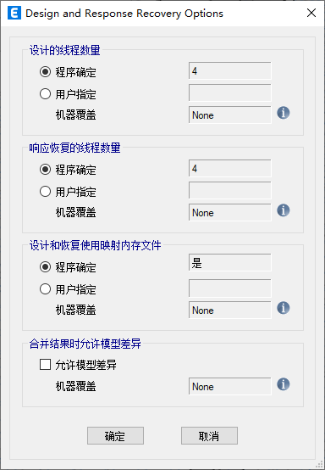
Task: Click 机器覆盖 None field in design threads
Action: (230, 115)
